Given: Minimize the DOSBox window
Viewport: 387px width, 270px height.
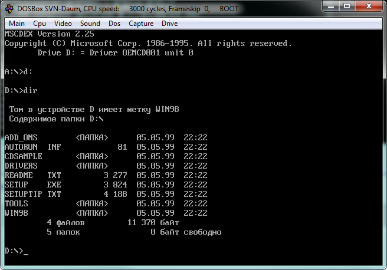Looking at the screenshot, I should coord(331,6).
